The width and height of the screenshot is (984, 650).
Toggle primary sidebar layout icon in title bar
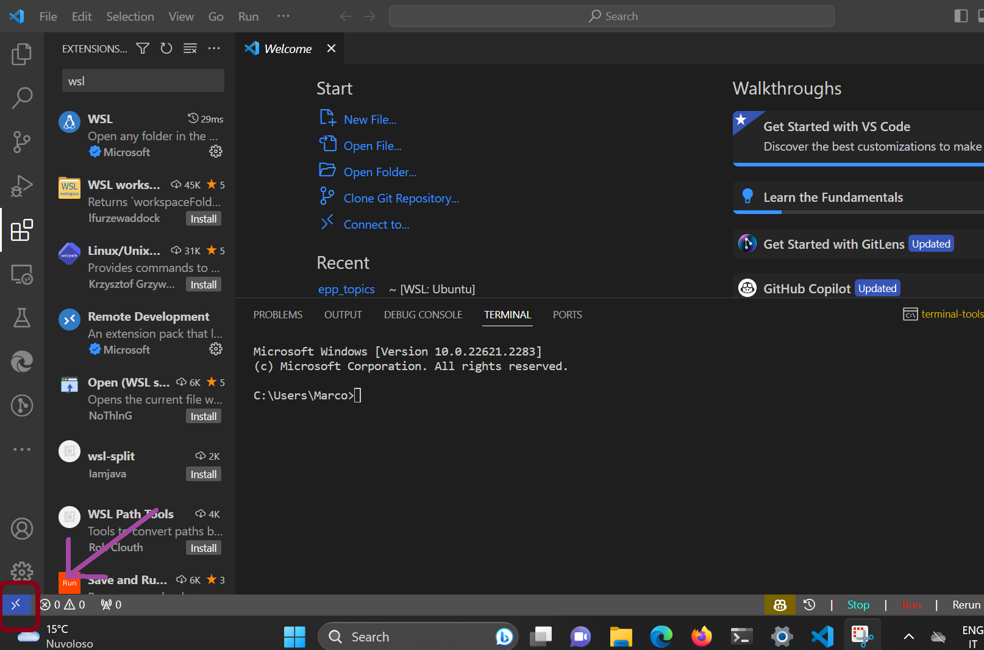coord(961,16)
